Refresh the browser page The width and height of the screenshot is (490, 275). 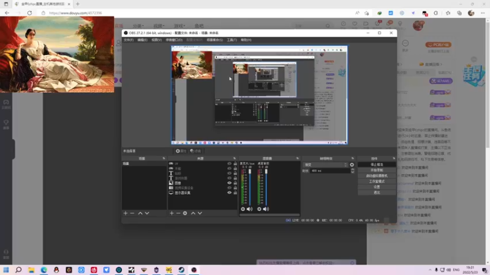tap(29, 13)
